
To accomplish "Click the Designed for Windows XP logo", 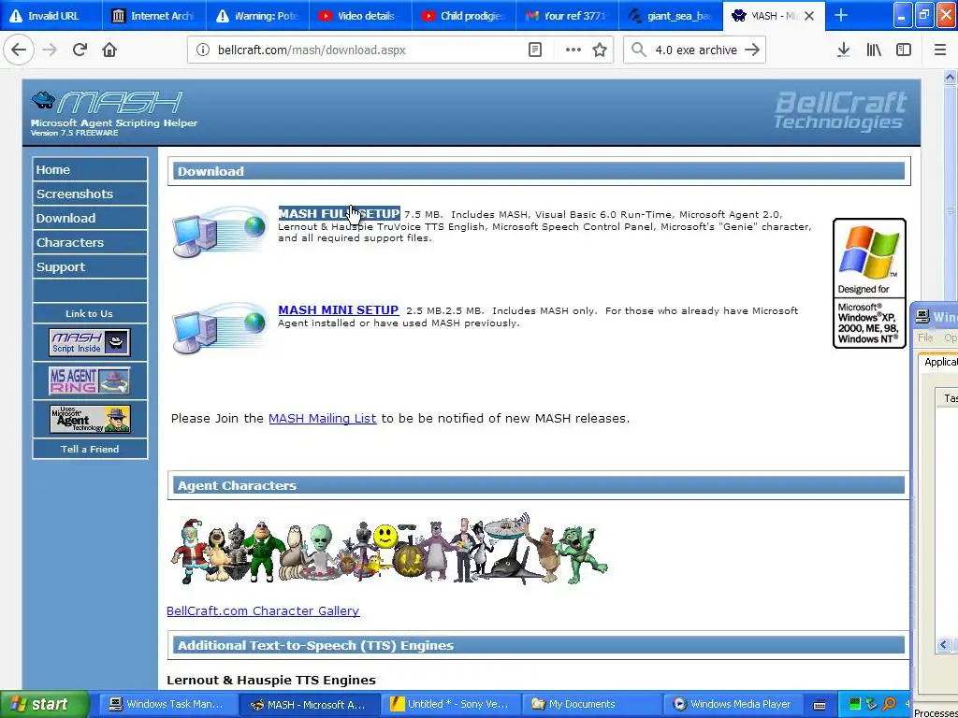I will coord(869,283).
